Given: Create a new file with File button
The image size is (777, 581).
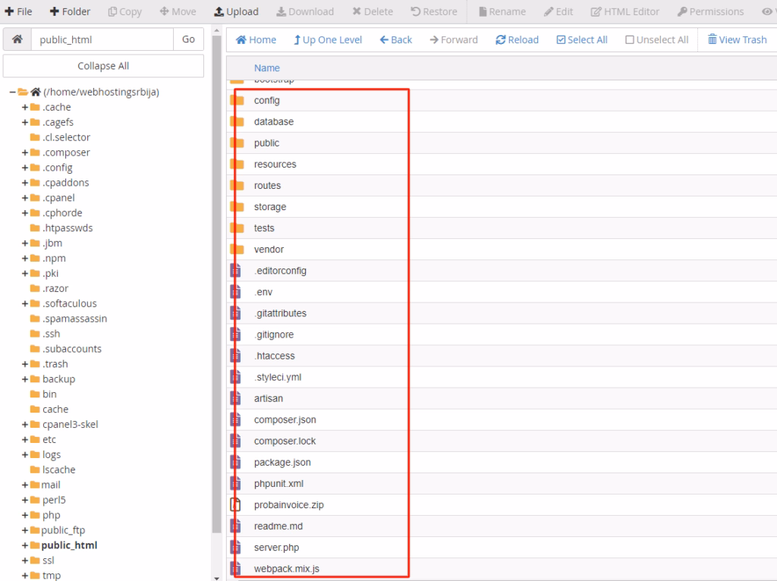Looking at the screenshot, I should click(18, 11).
